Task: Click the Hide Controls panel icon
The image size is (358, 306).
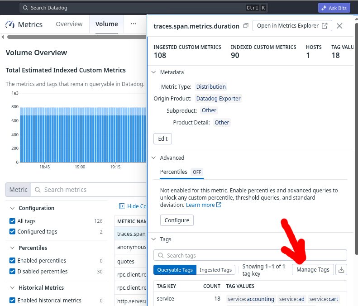Action: click(121, 206)
